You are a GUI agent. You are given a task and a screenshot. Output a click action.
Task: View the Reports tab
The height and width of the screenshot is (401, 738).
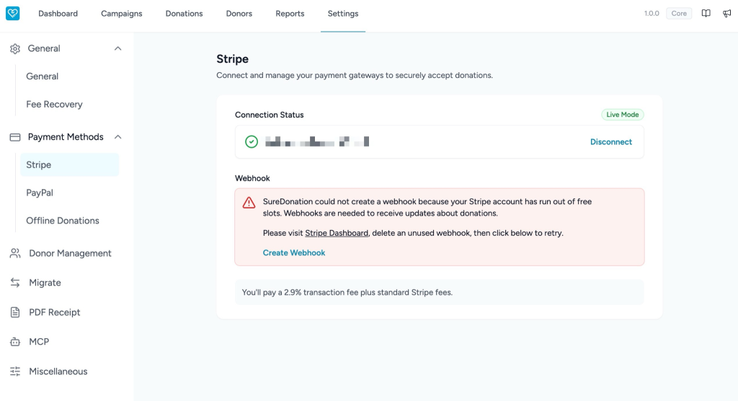point(290,14)
